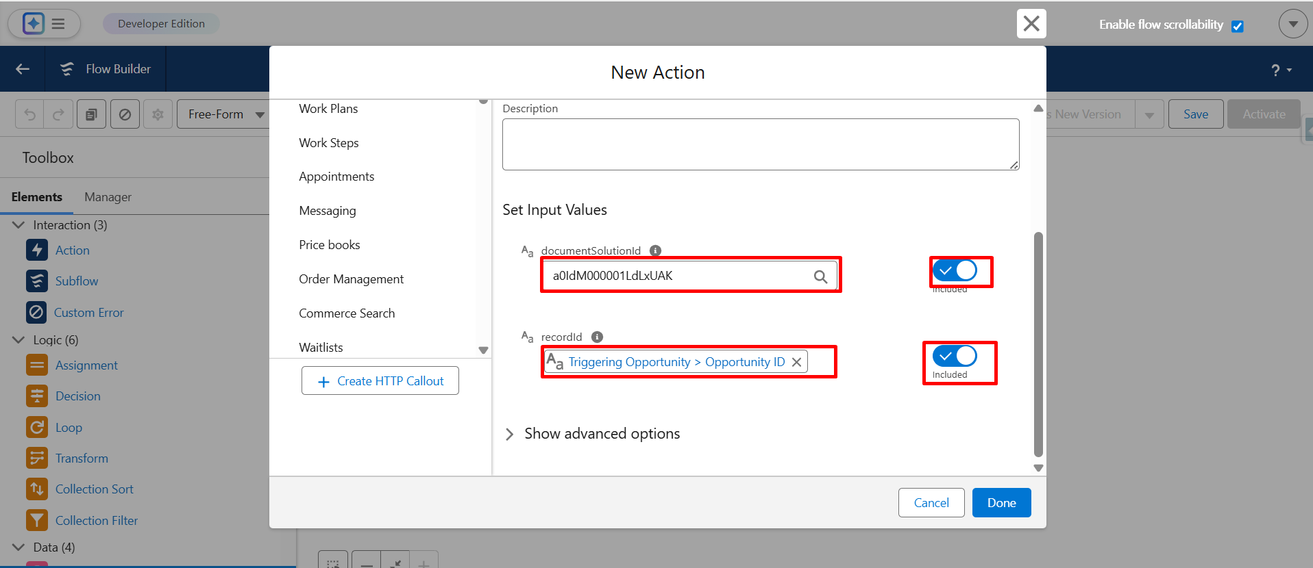Collapse the Interaction (3) toolbox group
Screen dimensions: 1313x568
tap(19, 225)
